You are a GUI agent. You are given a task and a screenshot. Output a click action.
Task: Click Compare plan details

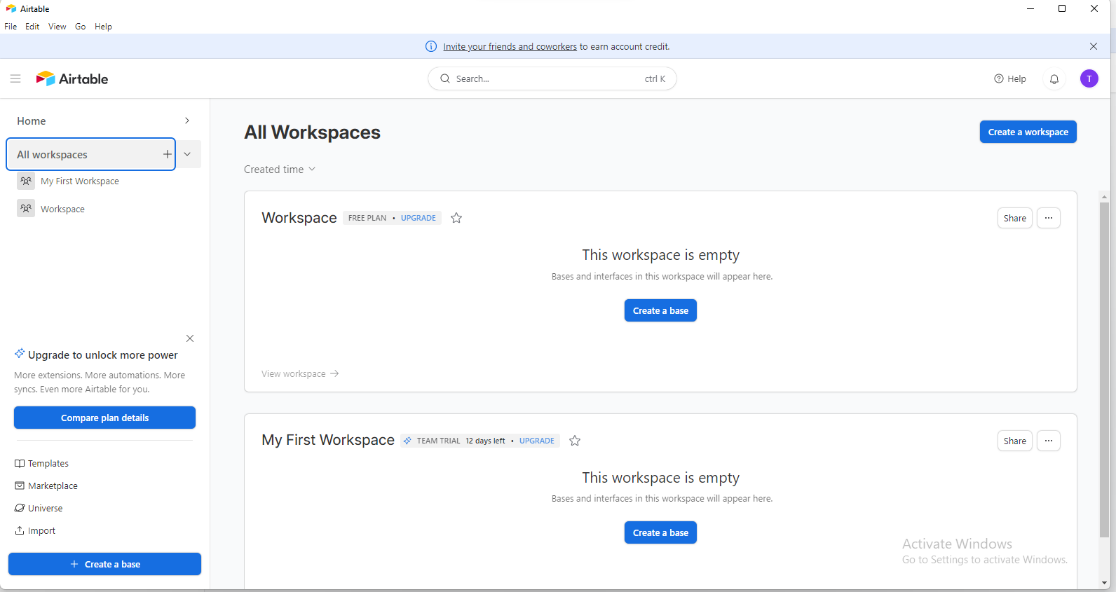pyautogui.click(x=104, y=418)
